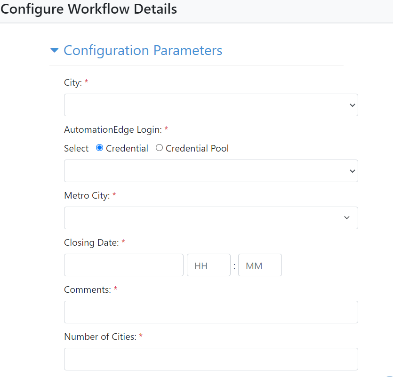Click inside the Closing Date field
This screenshot has width=393, height=377.
click(x=123, y=265)
